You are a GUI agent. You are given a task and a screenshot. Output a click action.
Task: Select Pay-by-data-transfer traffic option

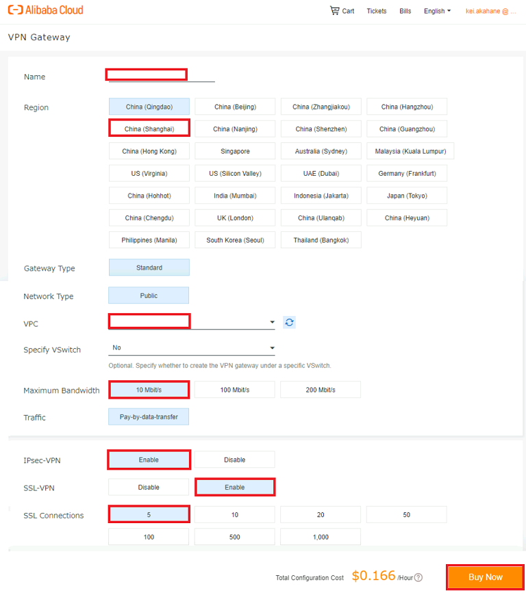click(149, 416)
